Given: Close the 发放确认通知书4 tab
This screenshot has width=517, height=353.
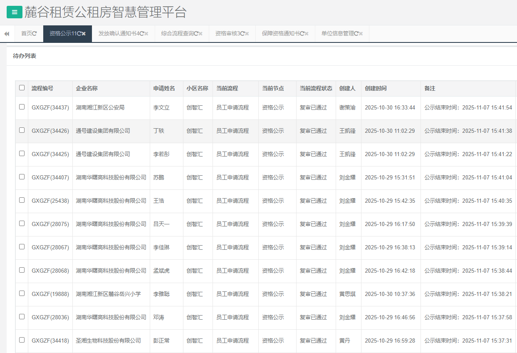Looking at the screenshot, I should click(x=146, y=34).
